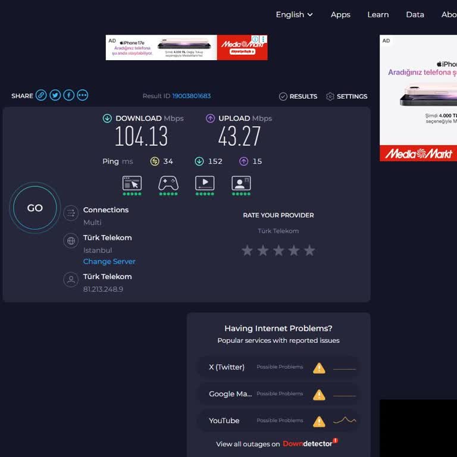457x457 pixels.
Task: Start the test with GO button
Action: point(35,208)
